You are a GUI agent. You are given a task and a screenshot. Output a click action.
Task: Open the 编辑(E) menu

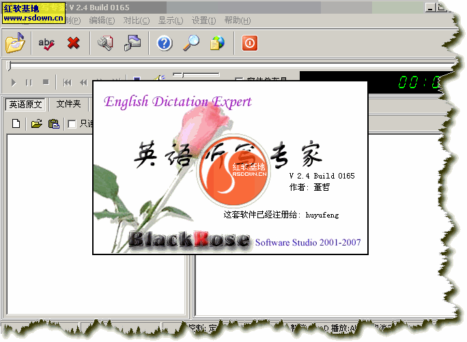[102, 21]
